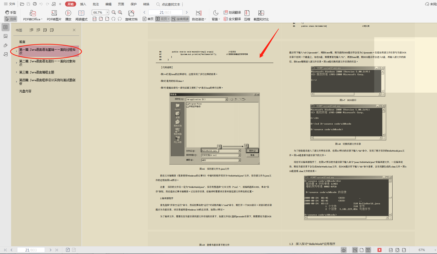
Task: Expand all bookmarks icon
Action: [32, 30]
